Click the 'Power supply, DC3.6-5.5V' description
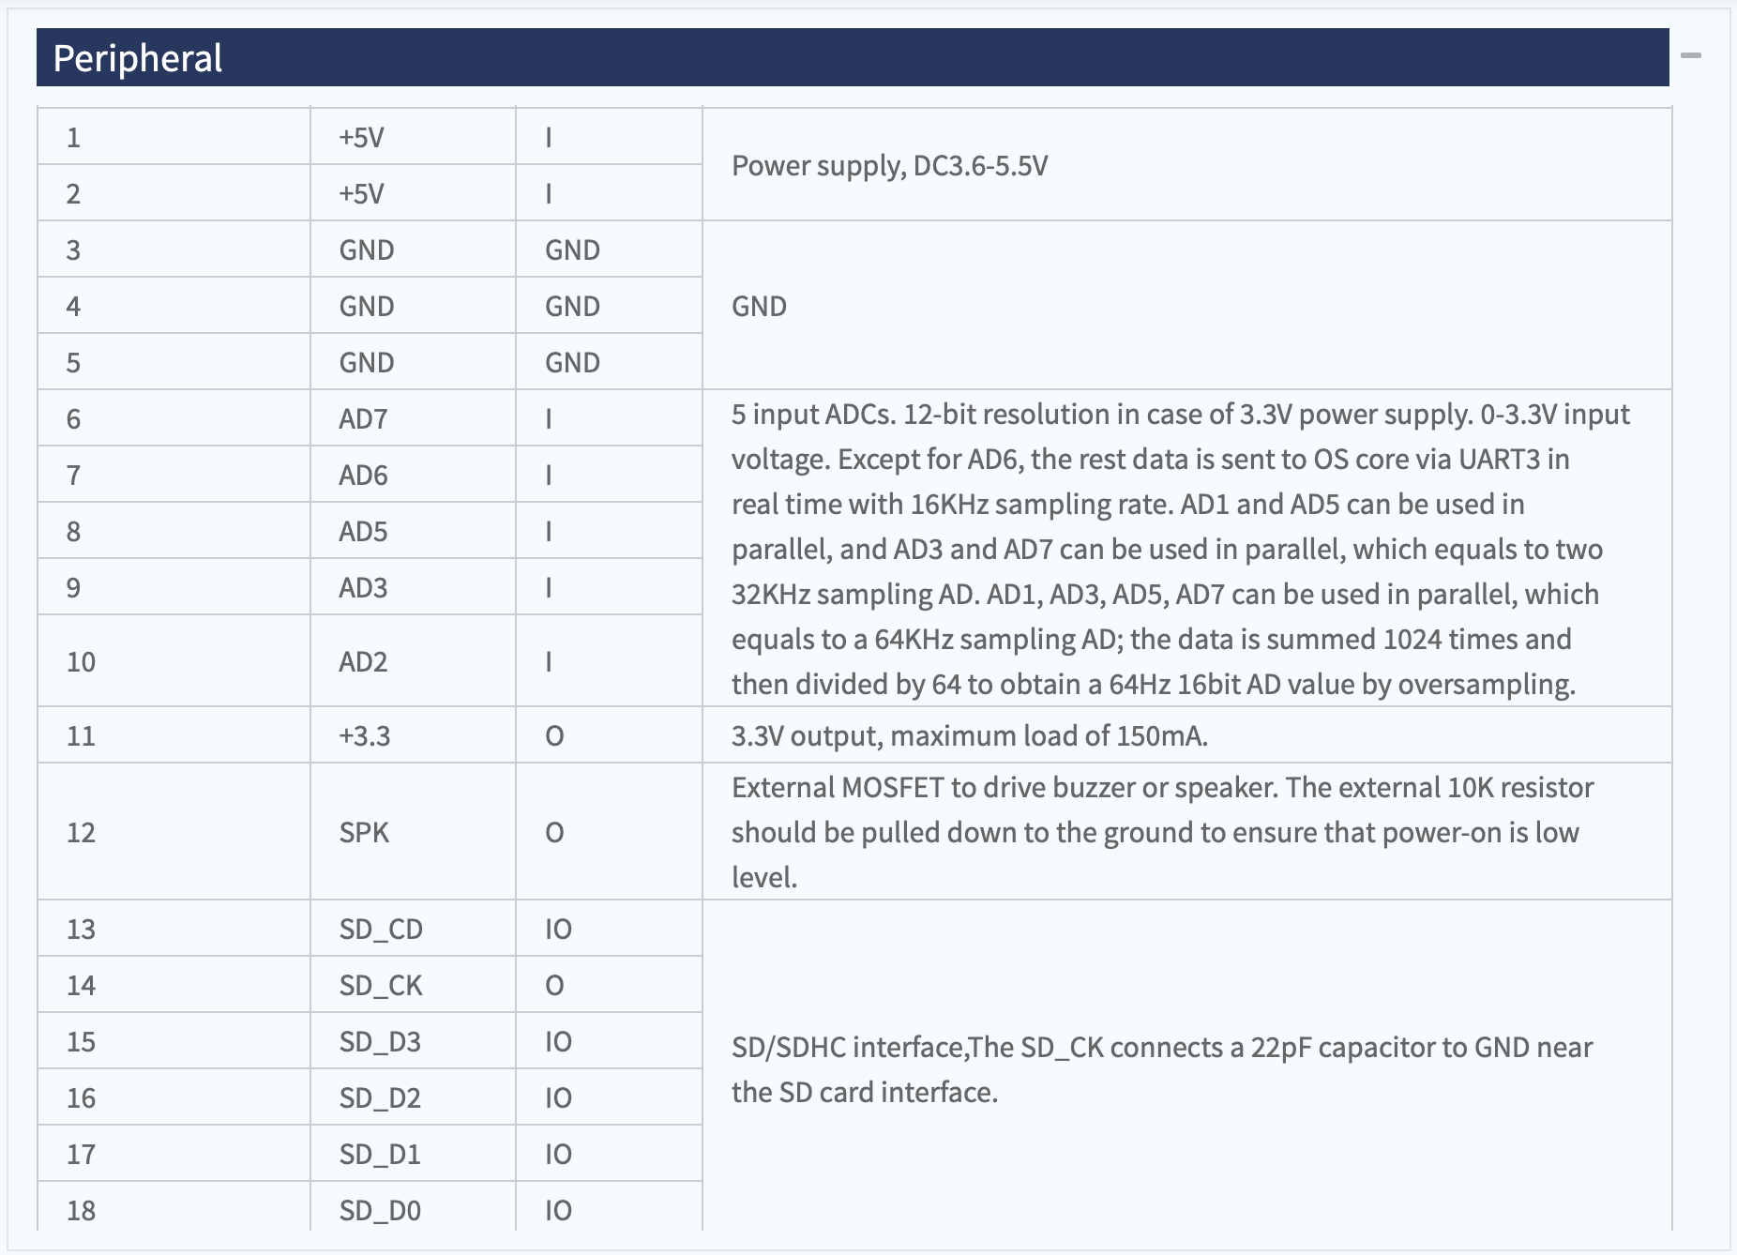 click(x=889, y=165)
